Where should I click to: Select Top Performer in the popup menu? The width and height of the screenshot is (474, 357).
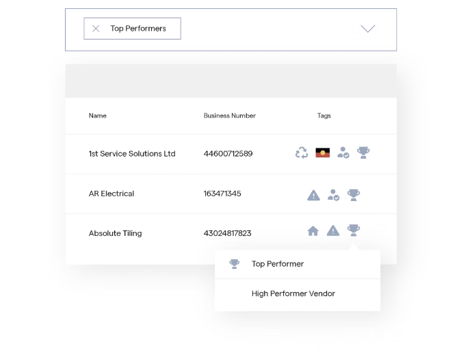[x=278, y=264]
